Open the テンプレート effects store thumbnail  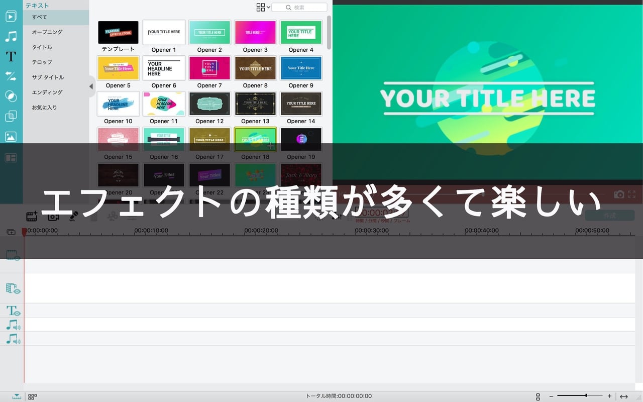click(x=118, y=32)
